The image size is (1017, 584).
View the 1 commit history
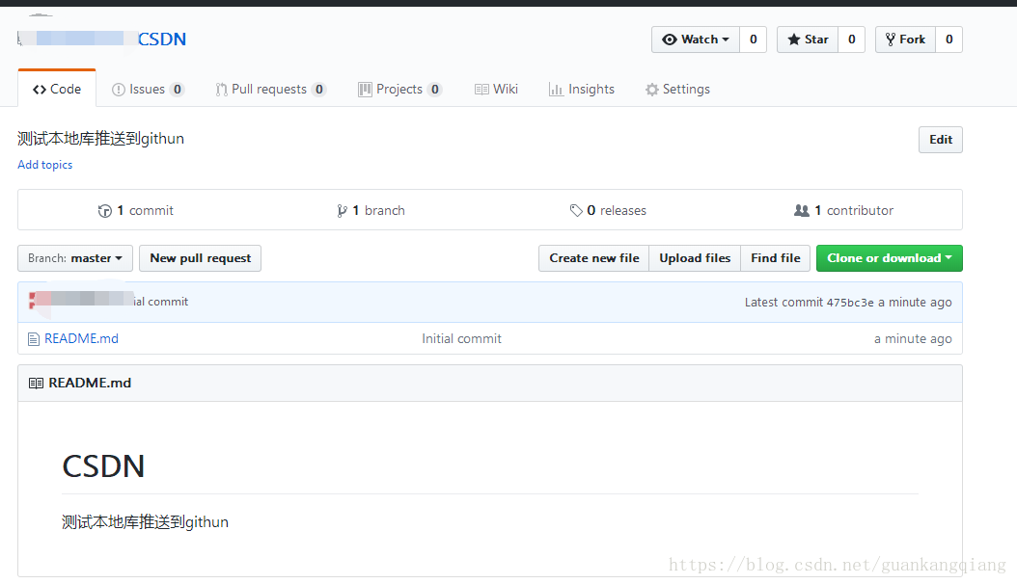click(135, 210)
